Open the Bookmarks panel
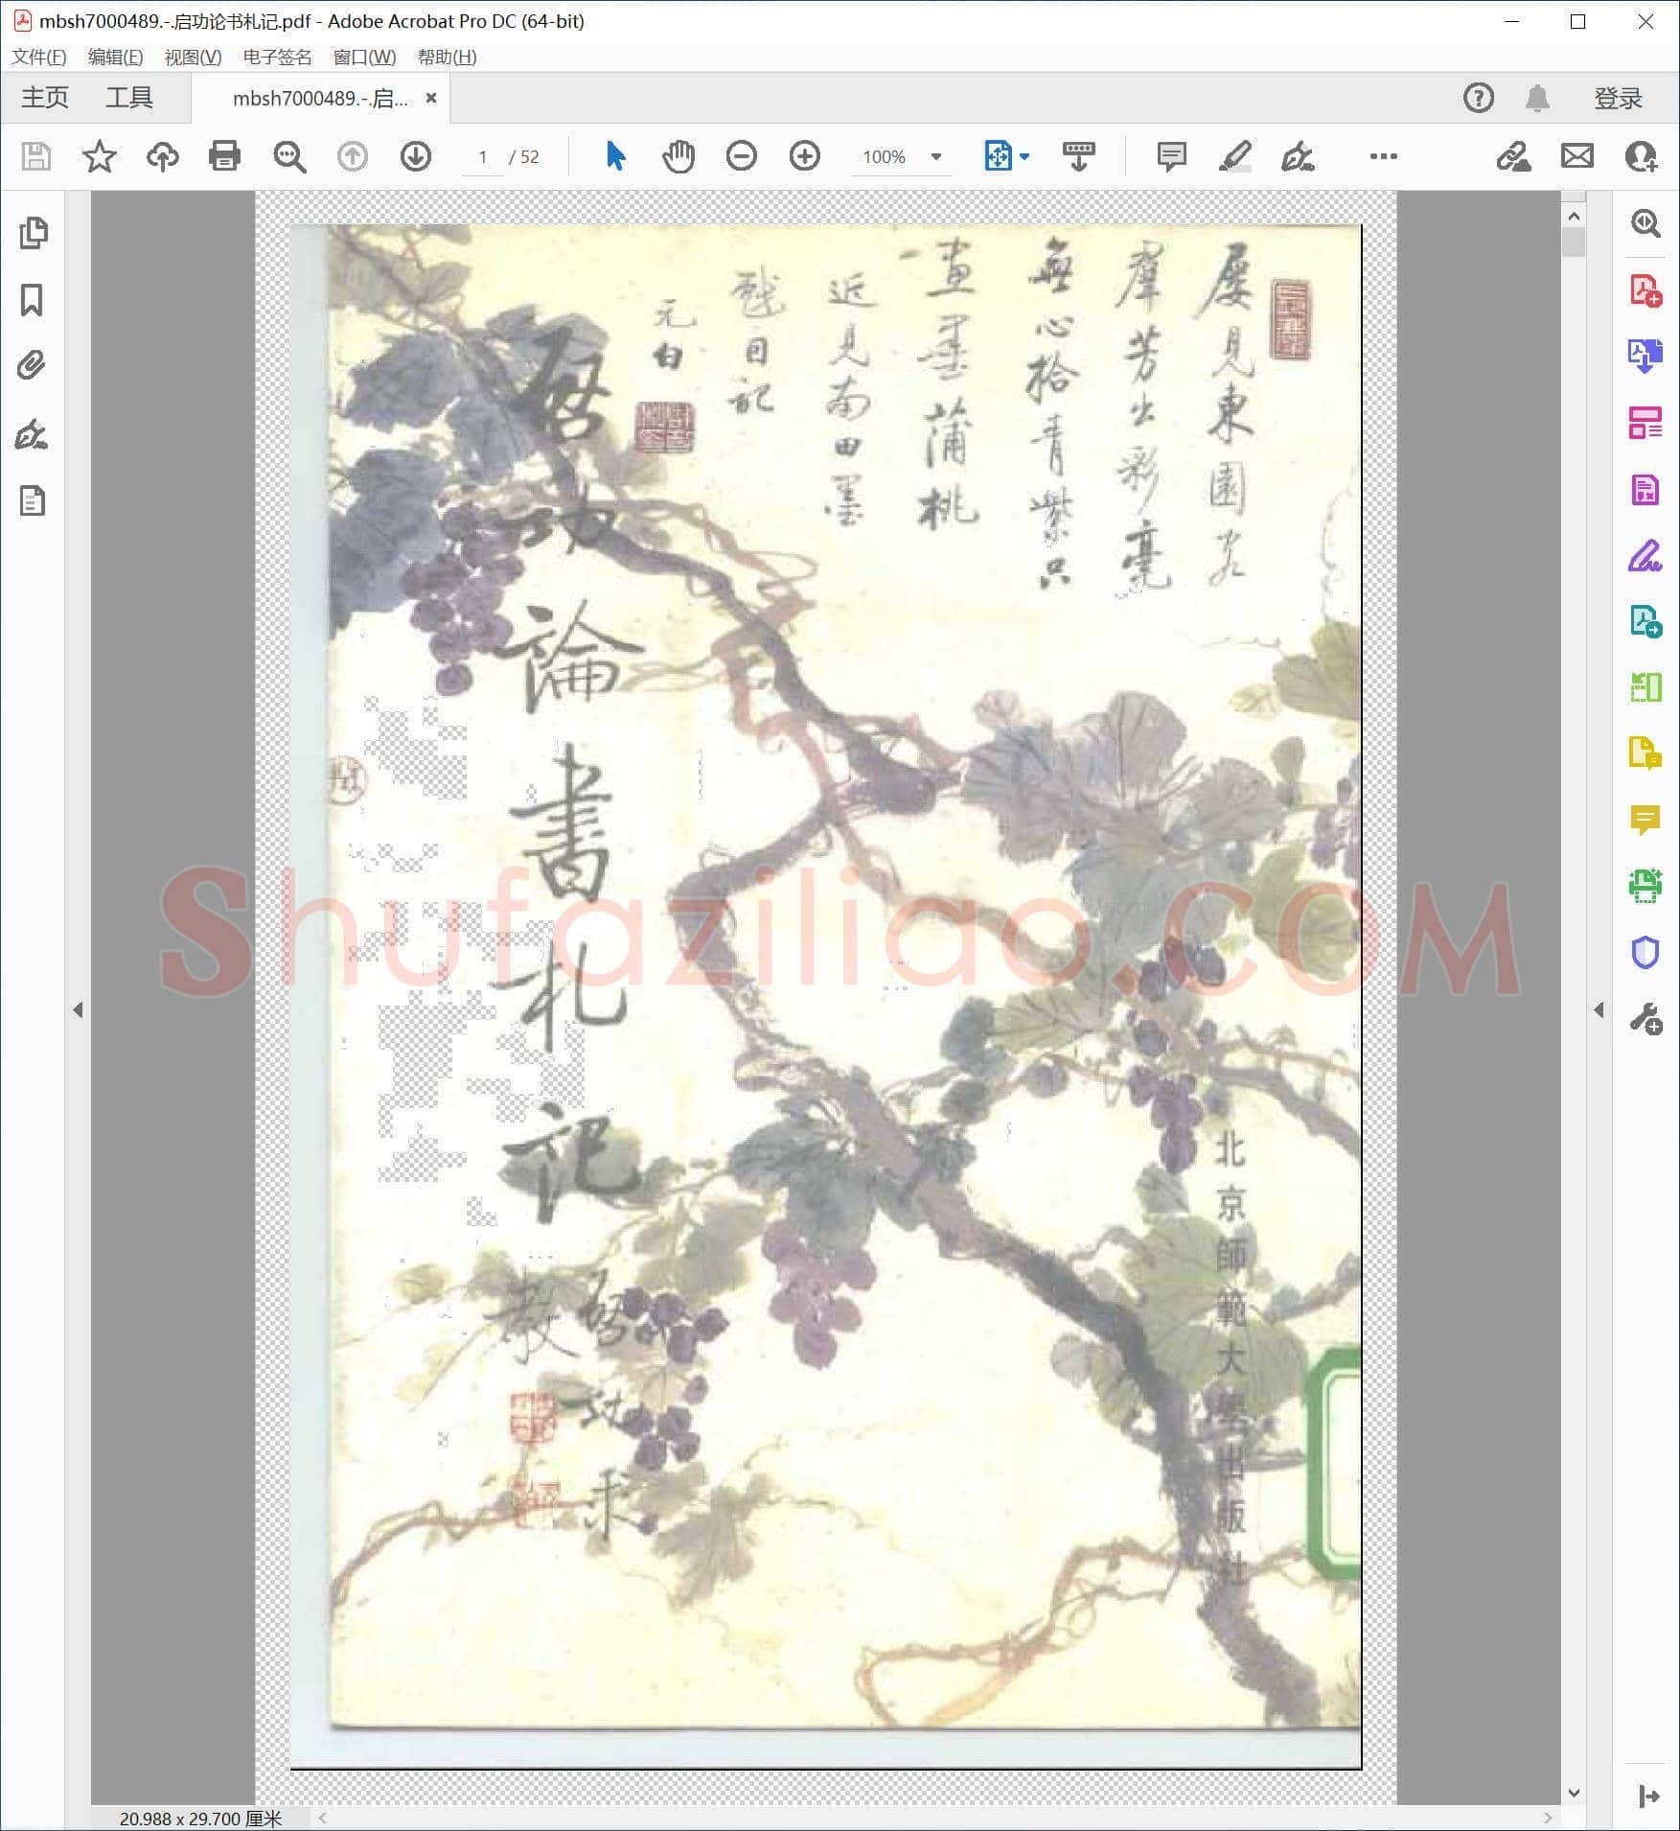 click(33, 300)
